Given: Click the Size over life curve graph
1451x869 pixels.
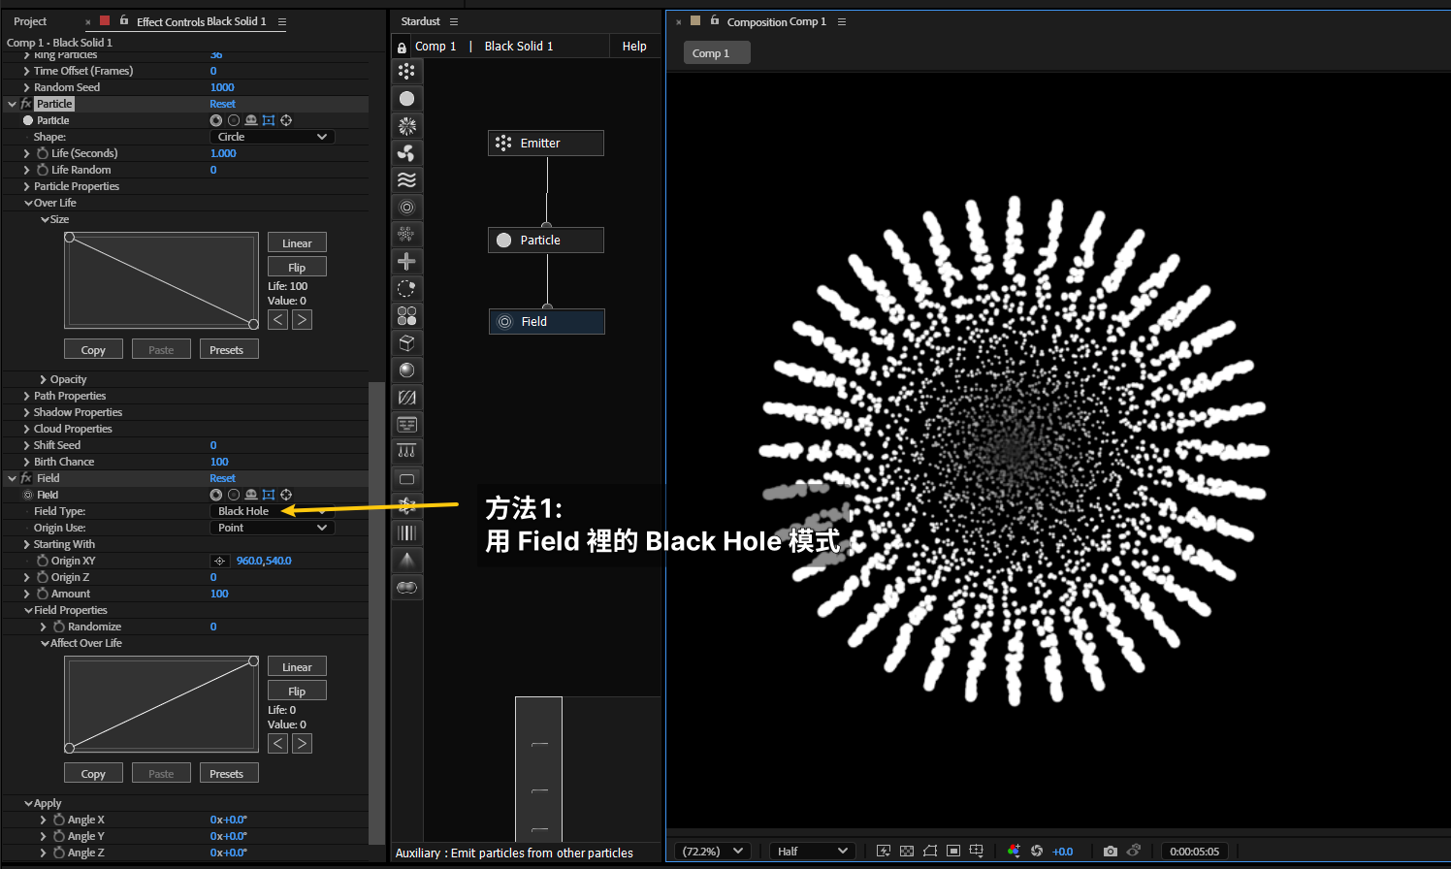Looking at the screenshot, I should coord(161,280).
